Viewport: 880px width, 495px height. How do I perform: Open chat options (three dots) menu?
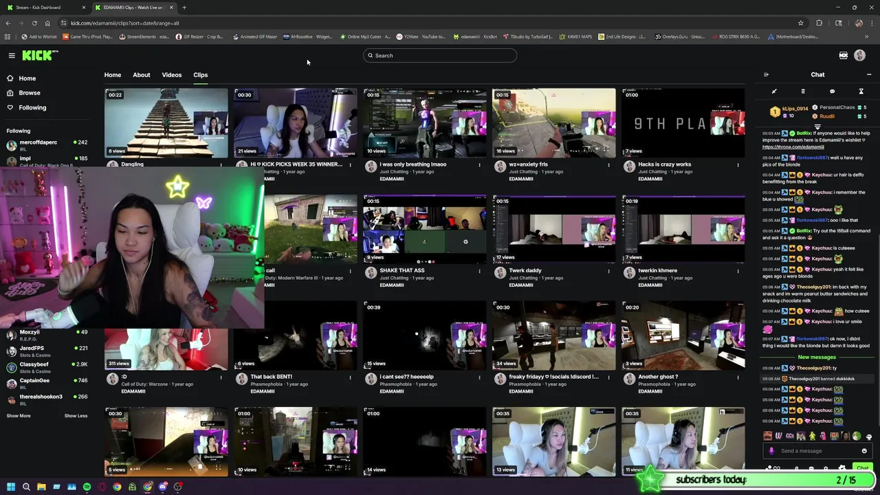(869, 75)
